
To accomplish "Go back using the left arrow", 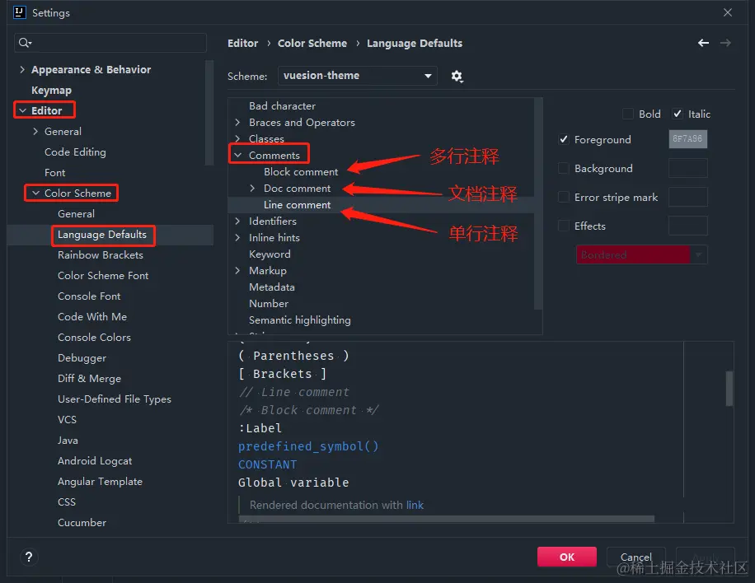I will (x=703, y=43).
